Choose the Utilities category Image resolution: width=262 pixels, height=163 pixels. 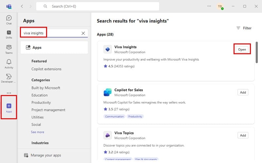point(37,117)
